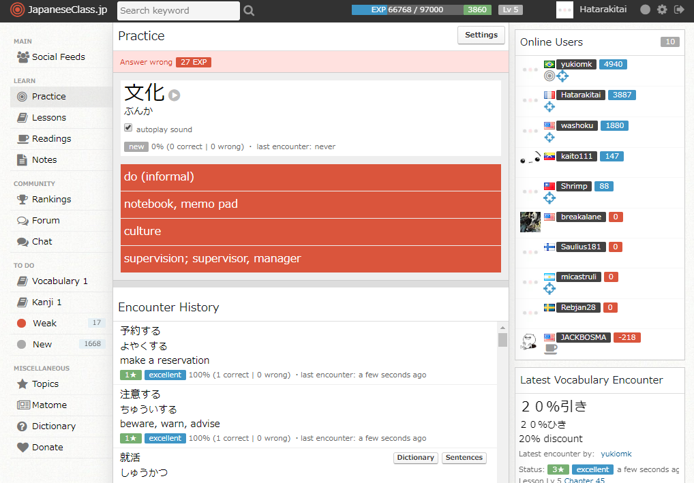694x483 pixels.
Task: Click Dictionary button for 就活
Action: [x=415, y=458]
